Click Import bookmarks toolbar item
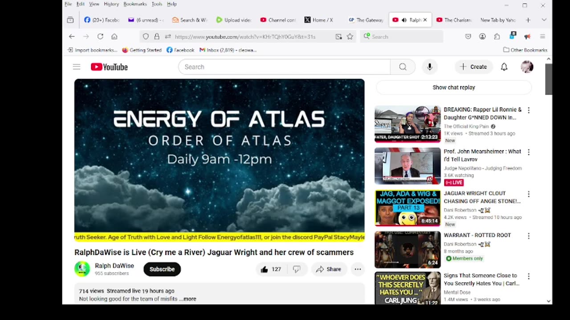The image size is (570, 320). 93,50
